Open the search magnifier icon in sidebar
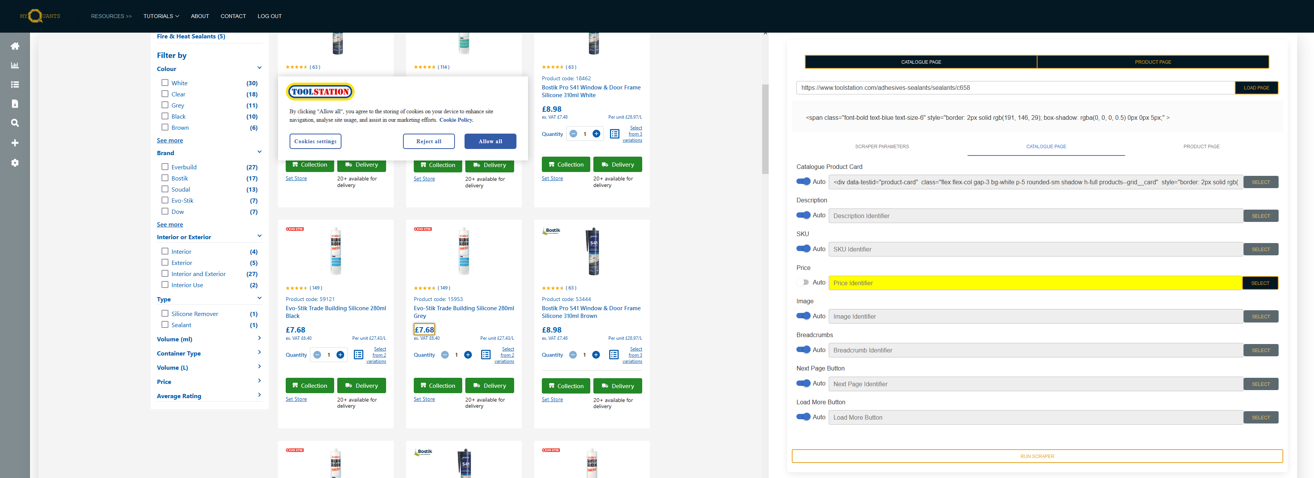Viewport: 1314px width, 478px height. 15,123
